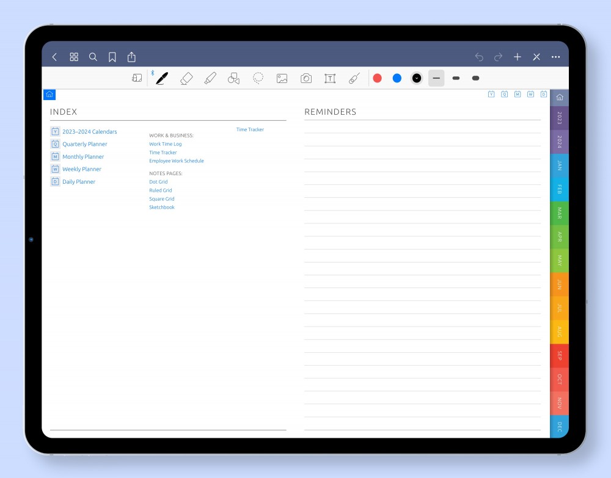
Task: Open the Daily Planner link
Action: pyautogui.click(x=79, y=181)
